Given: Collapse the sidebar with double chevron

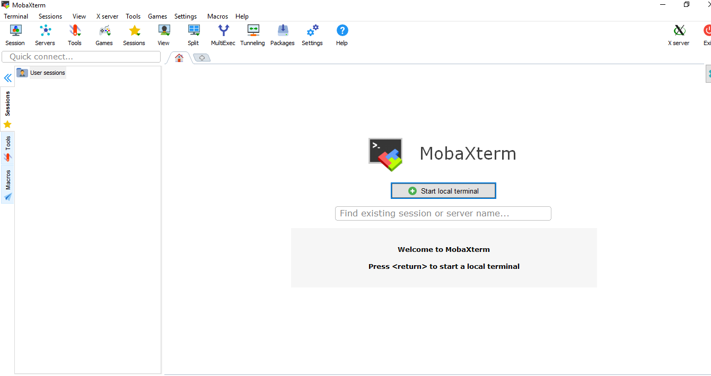Looking at the screenshot, I should (7, 78).
